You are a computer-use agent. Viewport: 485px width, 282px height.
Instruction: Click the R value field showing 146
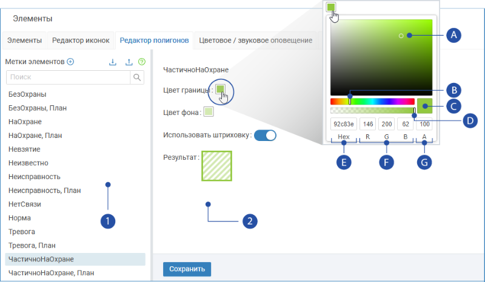click(x=368, y=124)
